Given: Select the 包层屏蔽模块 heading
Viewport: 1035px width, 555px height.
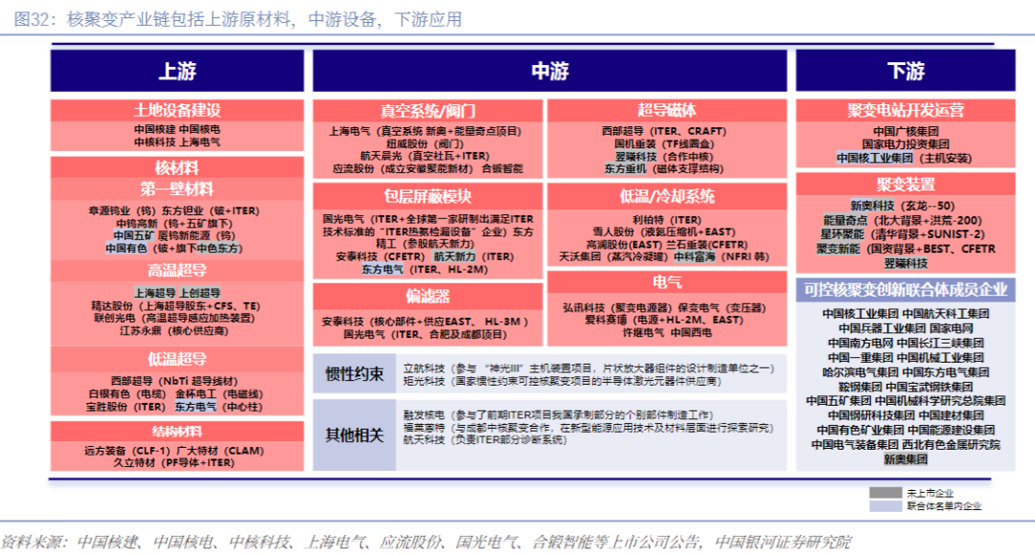Looking at the screenshot, I should click(x=427, y=197).
